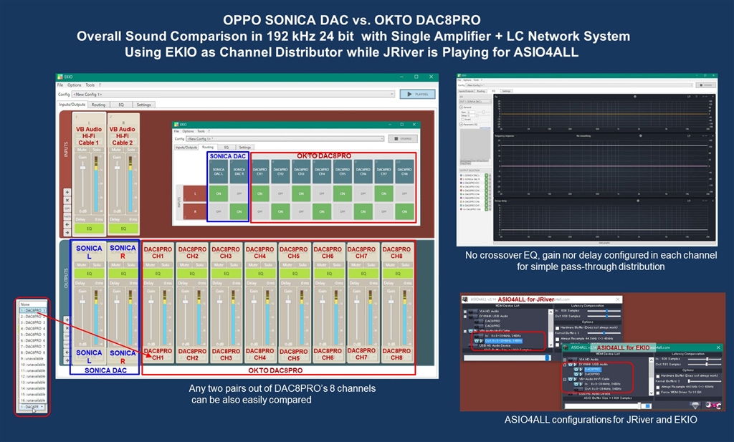Open output selector dropdown in EQ window
The height and width of the screenshot is (442, 734).
(x=476, y=102)
